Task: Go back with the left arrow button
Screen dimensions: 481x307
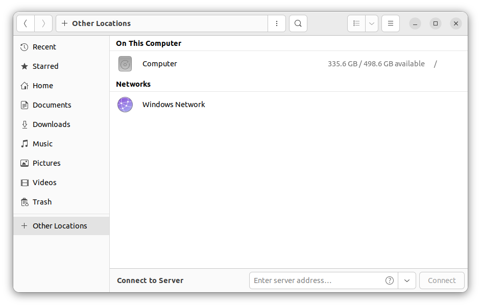Action: pyautogui.click(x=26, y=23)
